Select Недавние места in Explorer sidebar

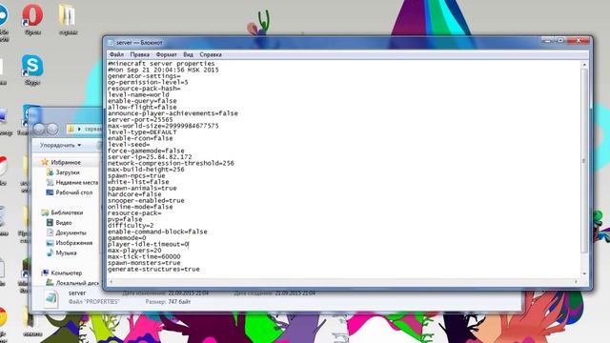coord(77,182)
